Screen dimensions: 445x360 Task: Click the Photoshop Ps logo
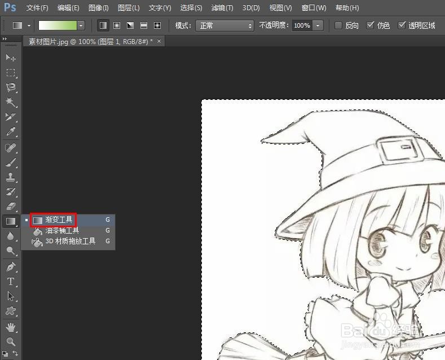(x=10, y=7)
